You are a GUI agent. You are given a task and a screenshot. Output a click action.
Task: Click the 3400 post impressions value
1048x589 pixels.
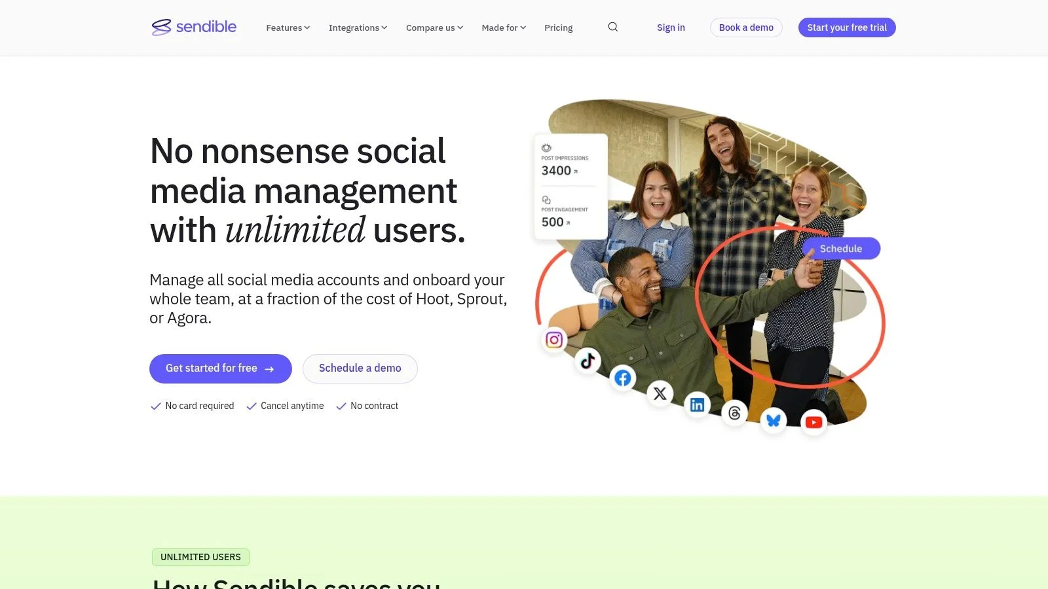point(556,171)
